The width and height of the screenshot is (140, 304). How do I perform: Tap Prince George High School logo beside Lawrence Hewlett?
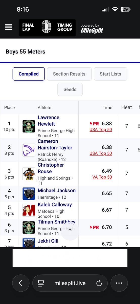[x=29, y=126]
